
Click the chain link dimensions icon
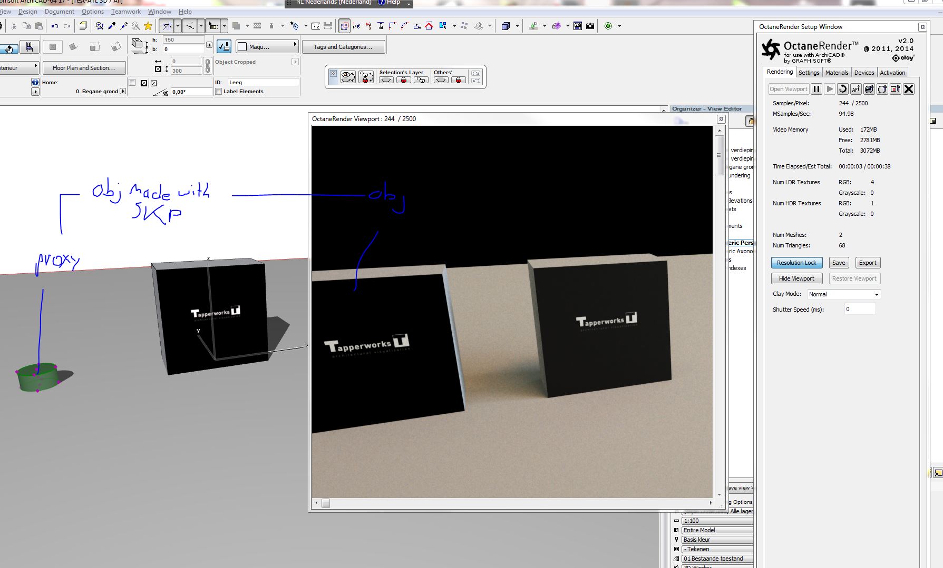click(x=208, y=66)
